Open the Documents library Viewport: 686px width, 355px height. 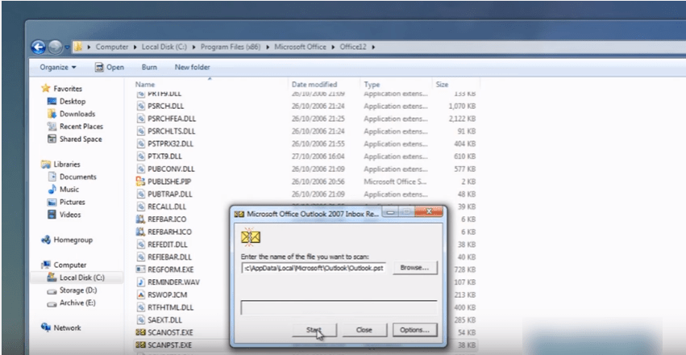click(x=73, y=177)
